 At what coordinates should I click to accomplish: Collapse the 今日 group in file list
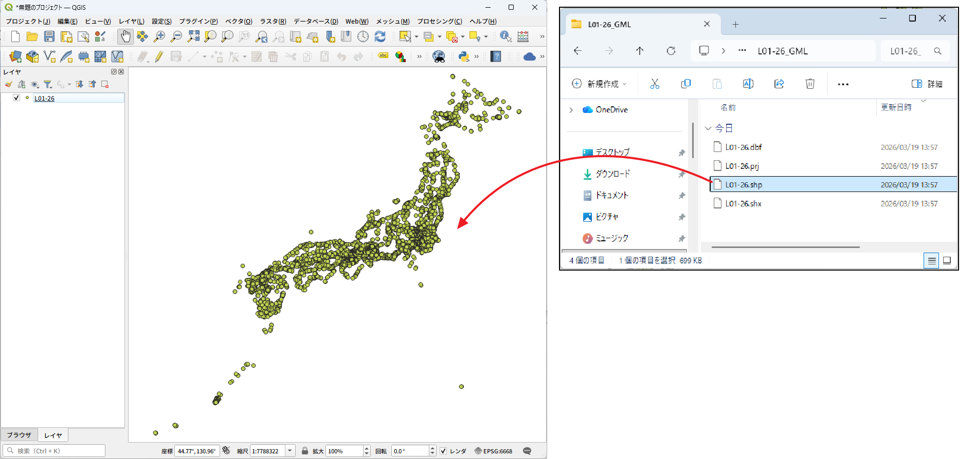[x=708, y=128]
